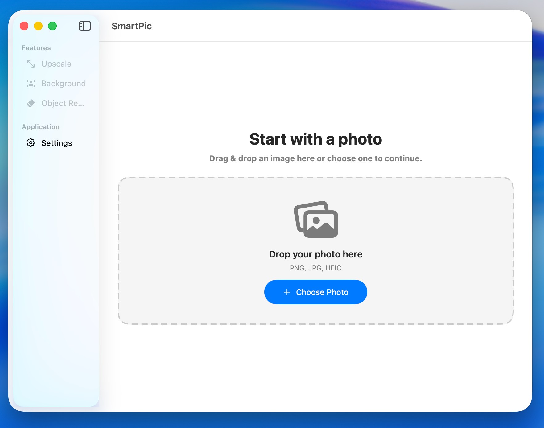
Task: Click the Background person-frame icon
Action: 31,84
